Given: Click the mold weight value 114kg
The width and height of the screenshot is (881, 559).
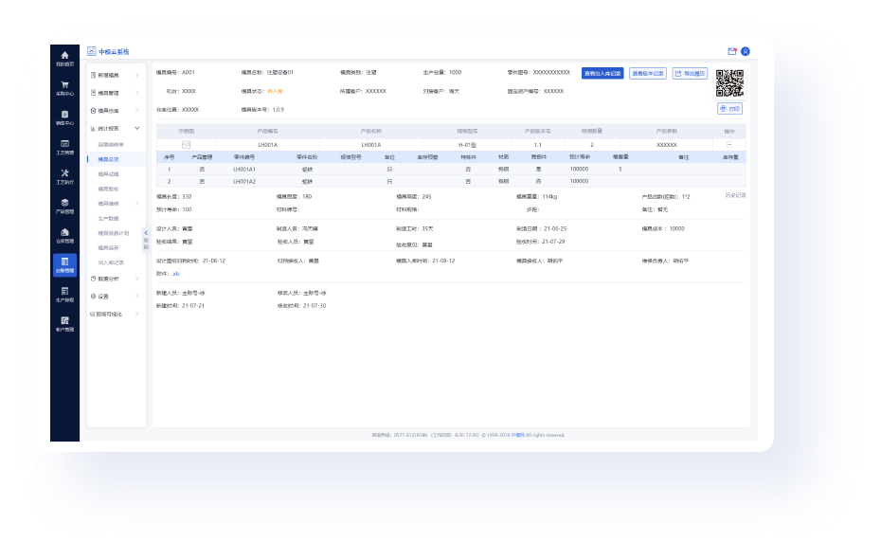Looking at the screenshot, I should coord(549,197).
